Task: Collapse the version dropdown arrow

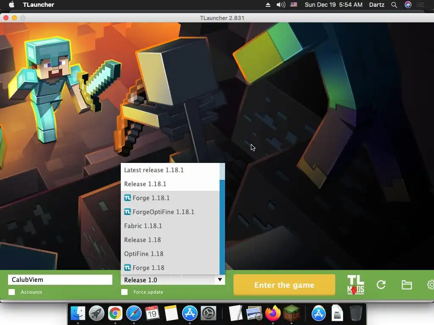Action: [x=220, y=280]
